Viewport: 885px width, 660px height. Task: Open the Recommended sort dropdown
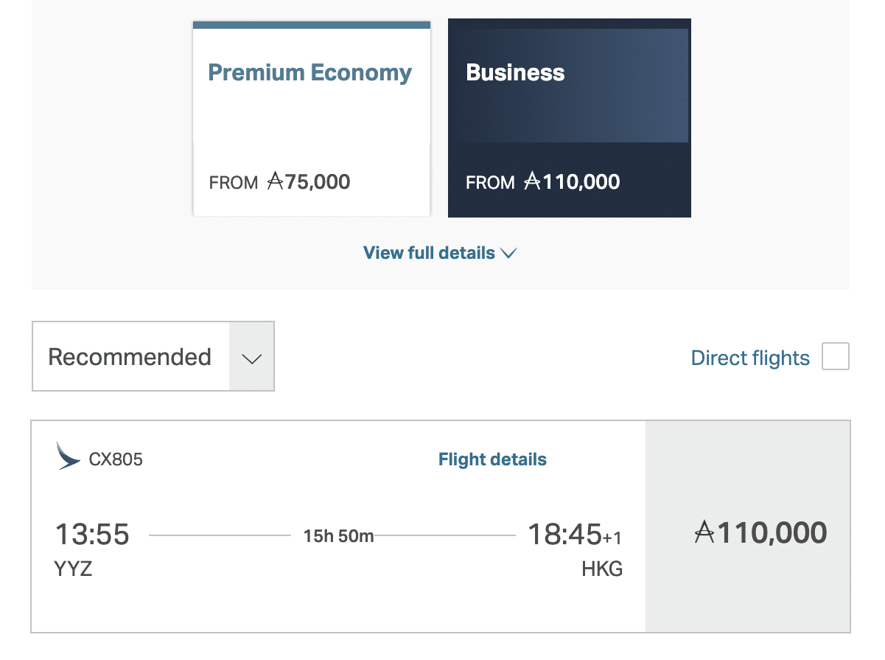(130, 357)
